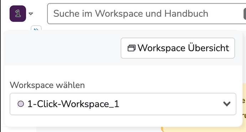Click the Workspace wählen label
Screen dimensions: 246x132
click(x=47, y=85)
